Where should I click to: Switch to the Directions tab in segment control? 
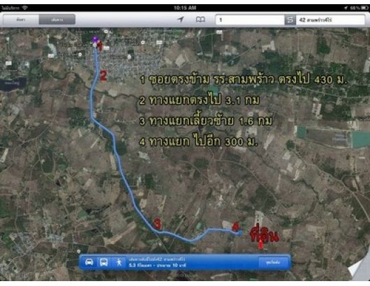[57, 20]
